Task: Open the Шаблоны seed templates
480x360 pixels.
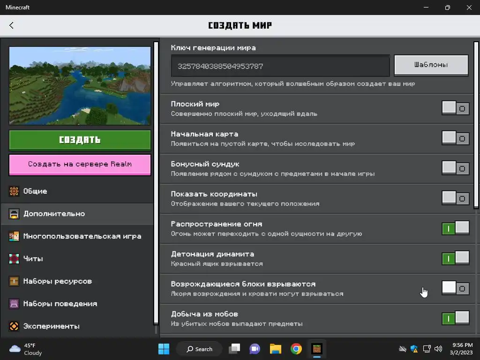Action: click(x=431, y=65)
